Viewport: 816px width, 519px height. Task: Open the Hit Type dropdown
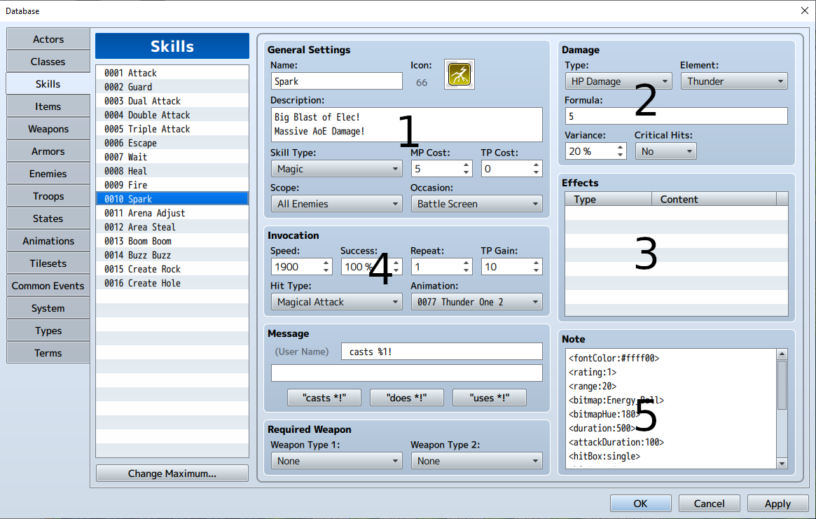(336, 302)
